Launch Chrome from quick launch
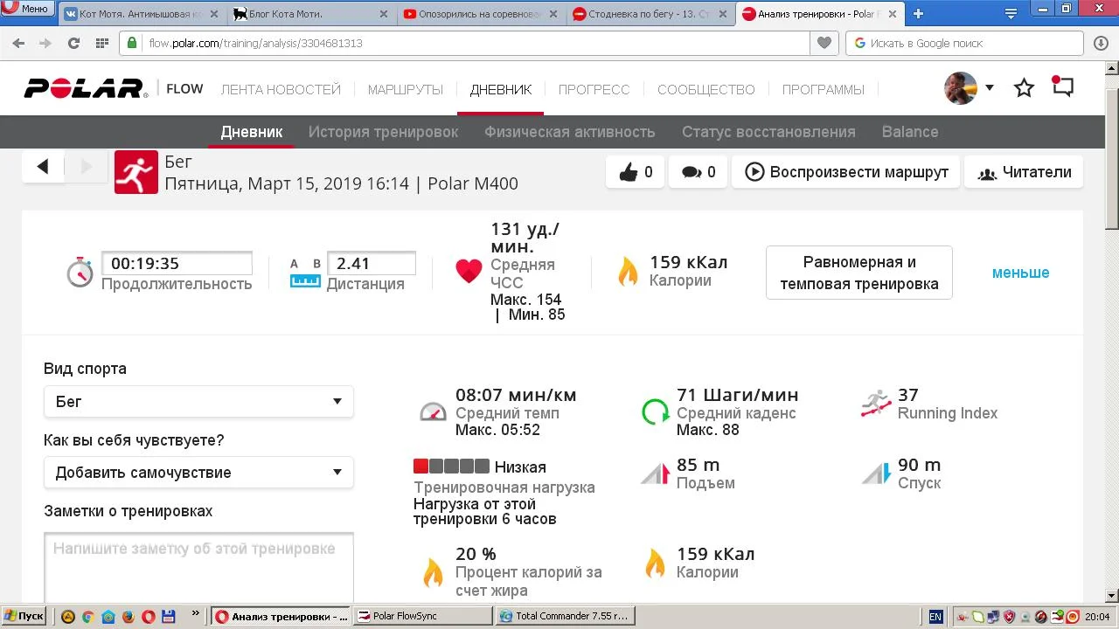This screenshot has height=629, width=1119. coord(87,616)
